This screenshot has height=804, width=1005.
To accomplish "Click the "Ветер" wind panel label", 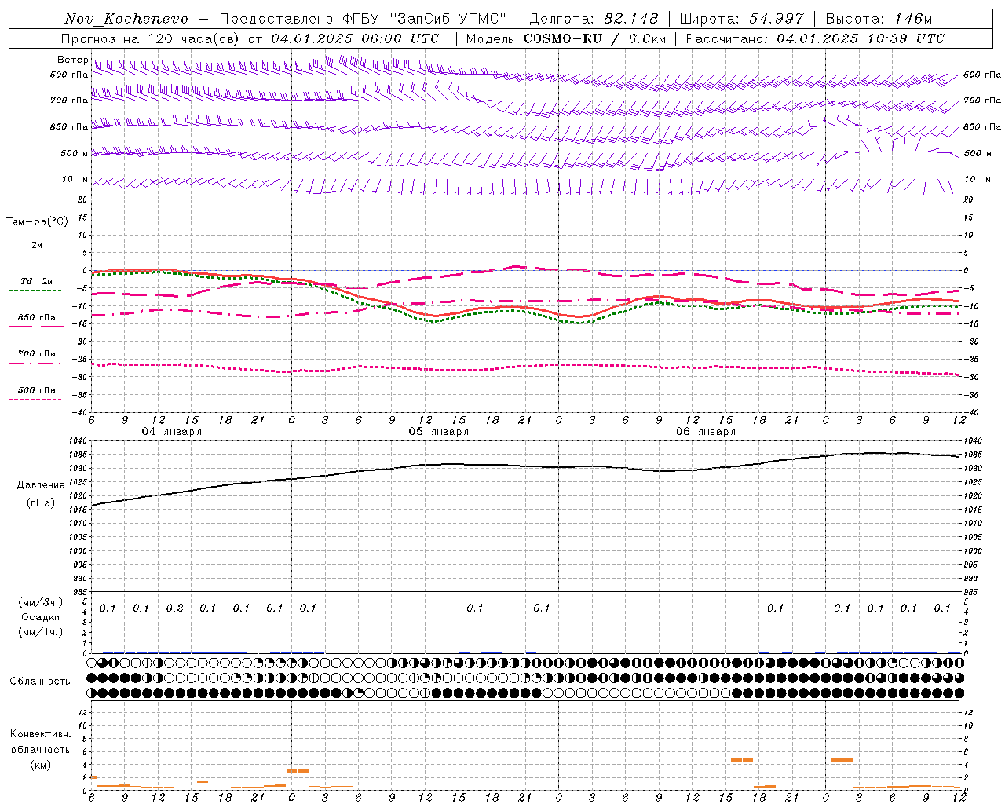I will point(72,60).
